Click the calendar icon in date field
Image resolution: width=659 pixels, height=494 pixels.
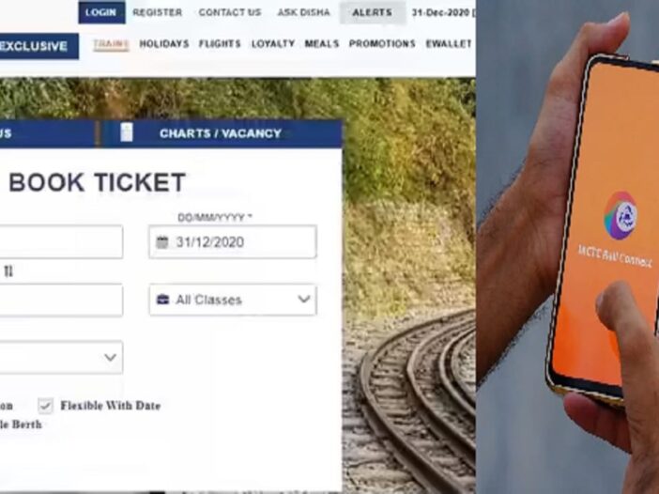[162, 242]
